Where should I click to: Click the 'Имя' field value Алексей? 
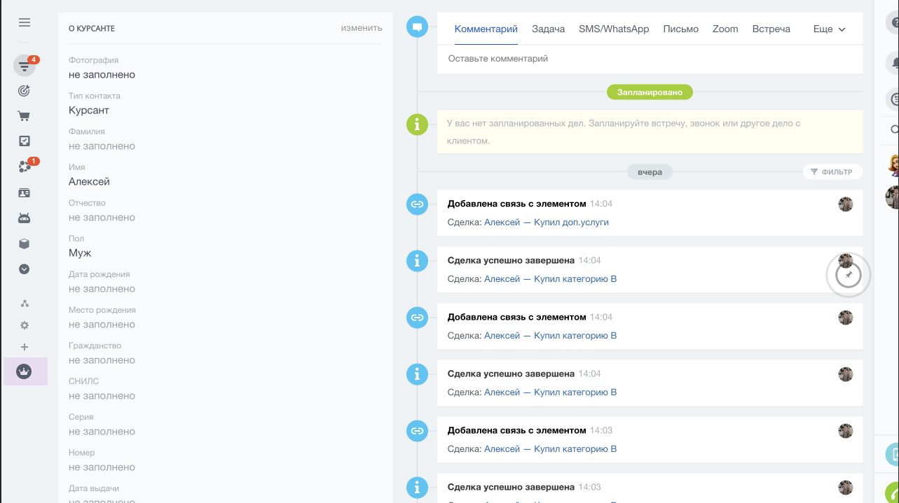(x=89, y=182)
